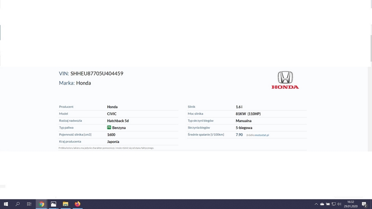The height and width of the screenshot is (209, 372).
Task: Click the Producent value Honda
Action: [112, 107]
